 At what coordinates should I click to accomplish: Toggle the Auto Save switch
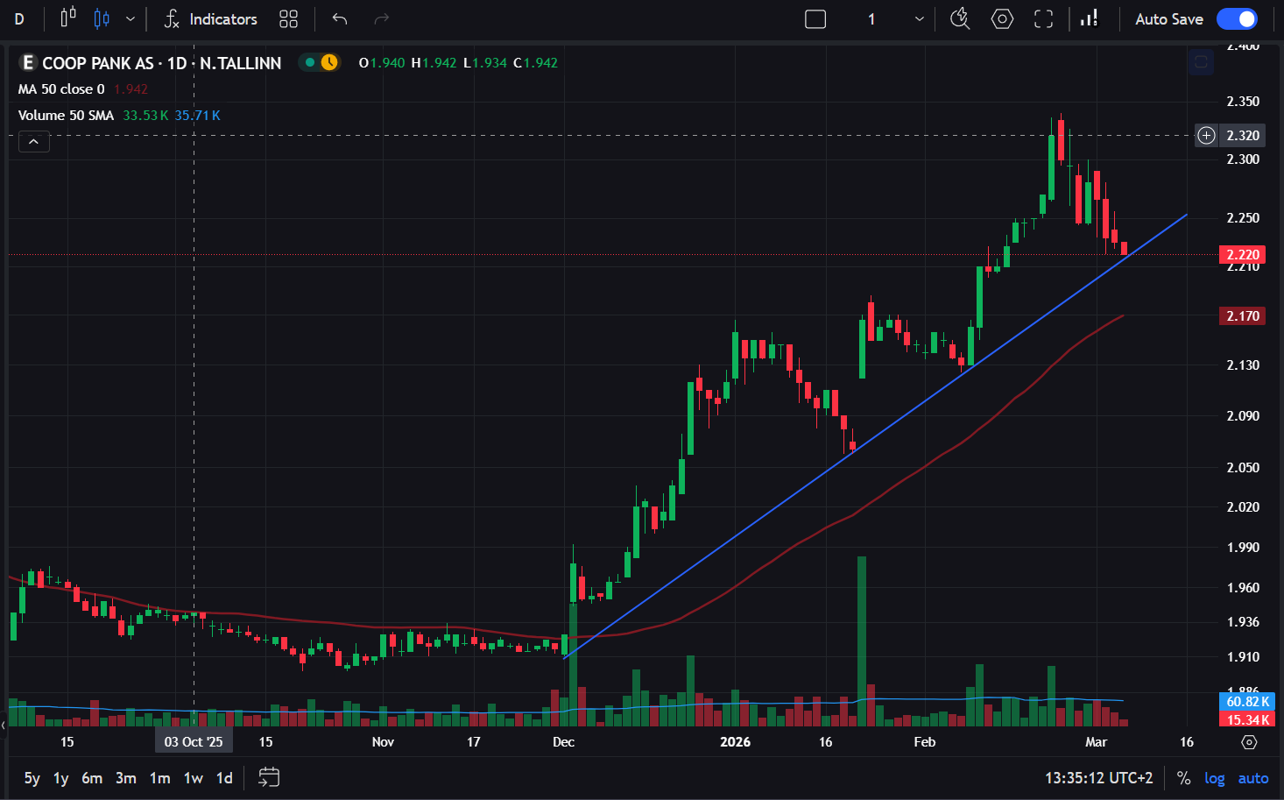click(1236, 19)
